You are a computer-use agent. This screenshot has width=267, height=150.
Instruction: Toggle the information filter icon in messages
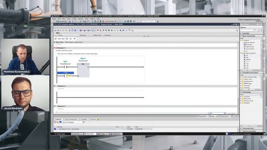point(60,122)
